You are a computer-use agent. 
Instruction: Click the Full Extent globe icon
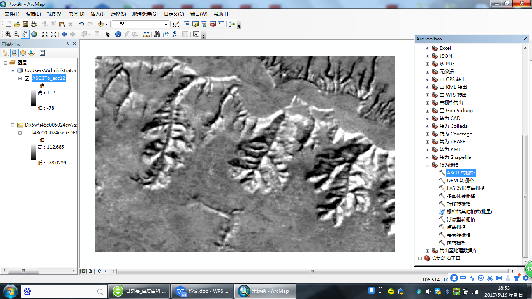click(x=34, y=34)
